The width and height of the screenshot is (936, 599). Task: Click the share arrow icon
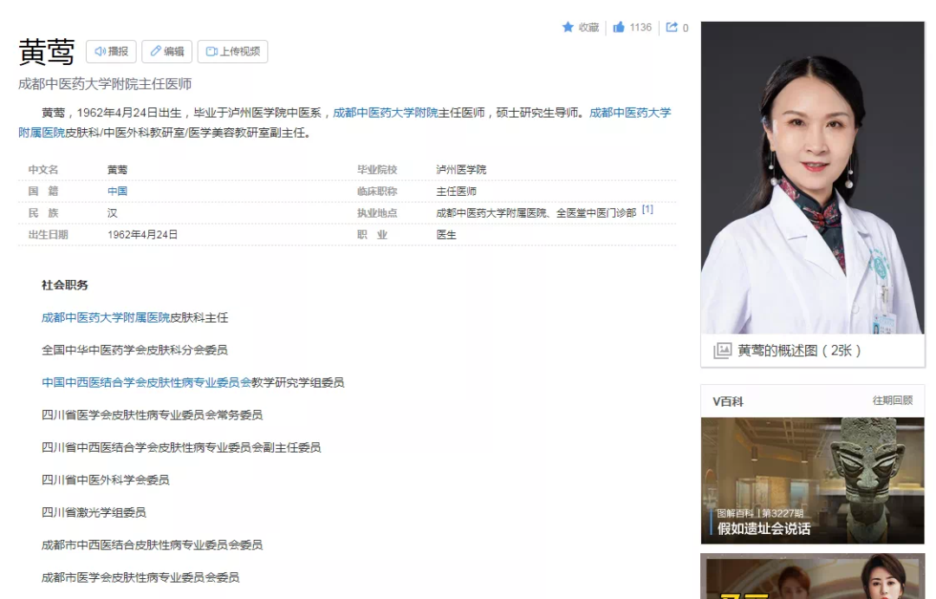tap(672, 28)
